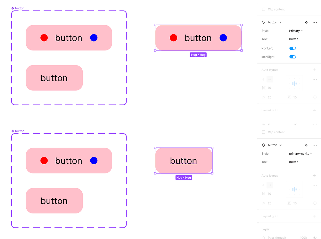This screenshot has height=239, width=321.
Task: Click the independent padding icon in the lower panel
Action: point(315,203)
